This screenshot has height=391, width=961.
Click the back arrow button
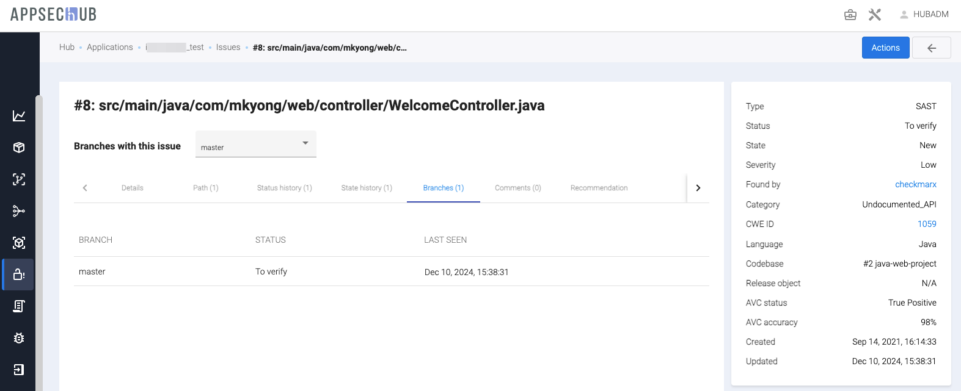[931, 48]
